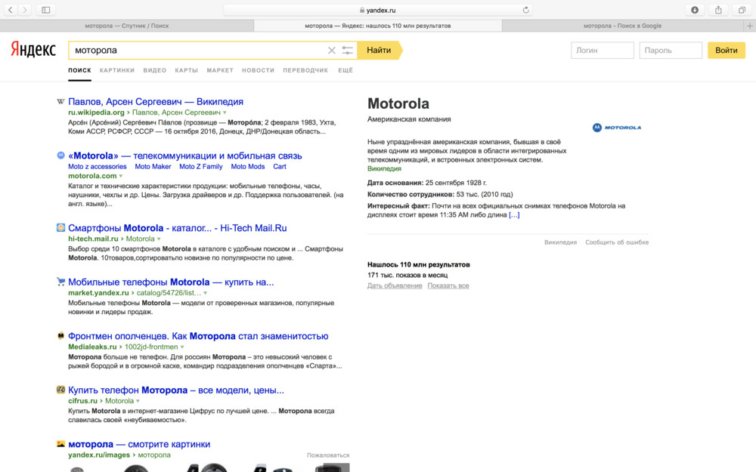Viewport: 756px width, 472px height.
Task: Show all Safari tabs overview
Action: [742, 10]
